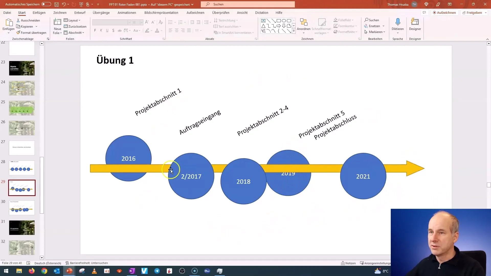The image size is (491, 276).
Task: Insert a Neue Folie
Action: point(58,26)
